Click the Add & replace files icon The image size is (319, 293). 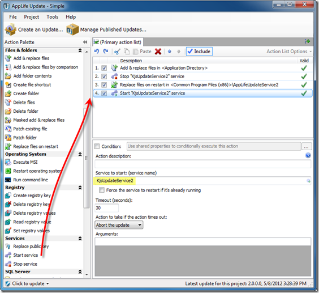(x=8, y=58)
